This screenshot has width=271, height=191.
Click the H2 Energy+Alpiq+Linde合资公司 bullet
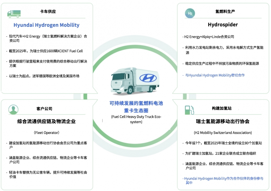[x=208, y=37]
